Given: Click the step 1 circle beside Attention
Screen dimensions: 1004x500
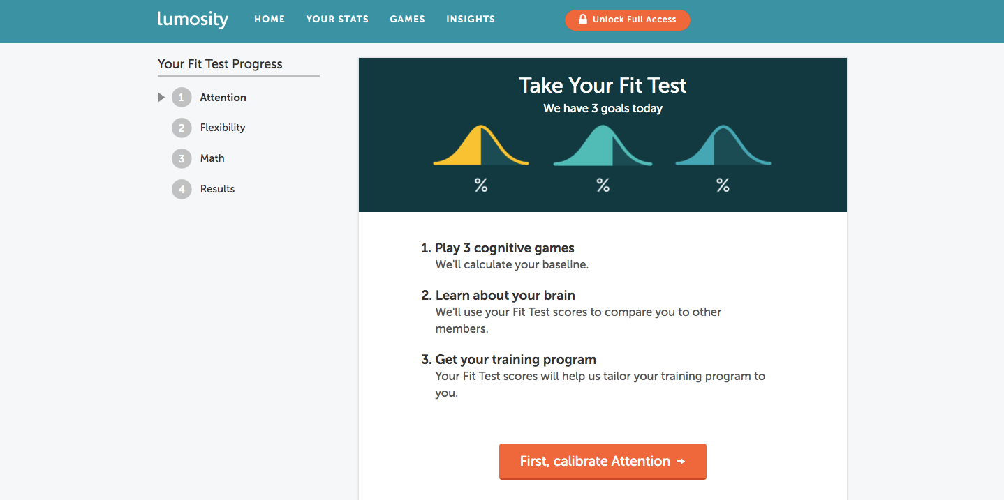Looking at the screenshot, I should [x=182, y=98].
